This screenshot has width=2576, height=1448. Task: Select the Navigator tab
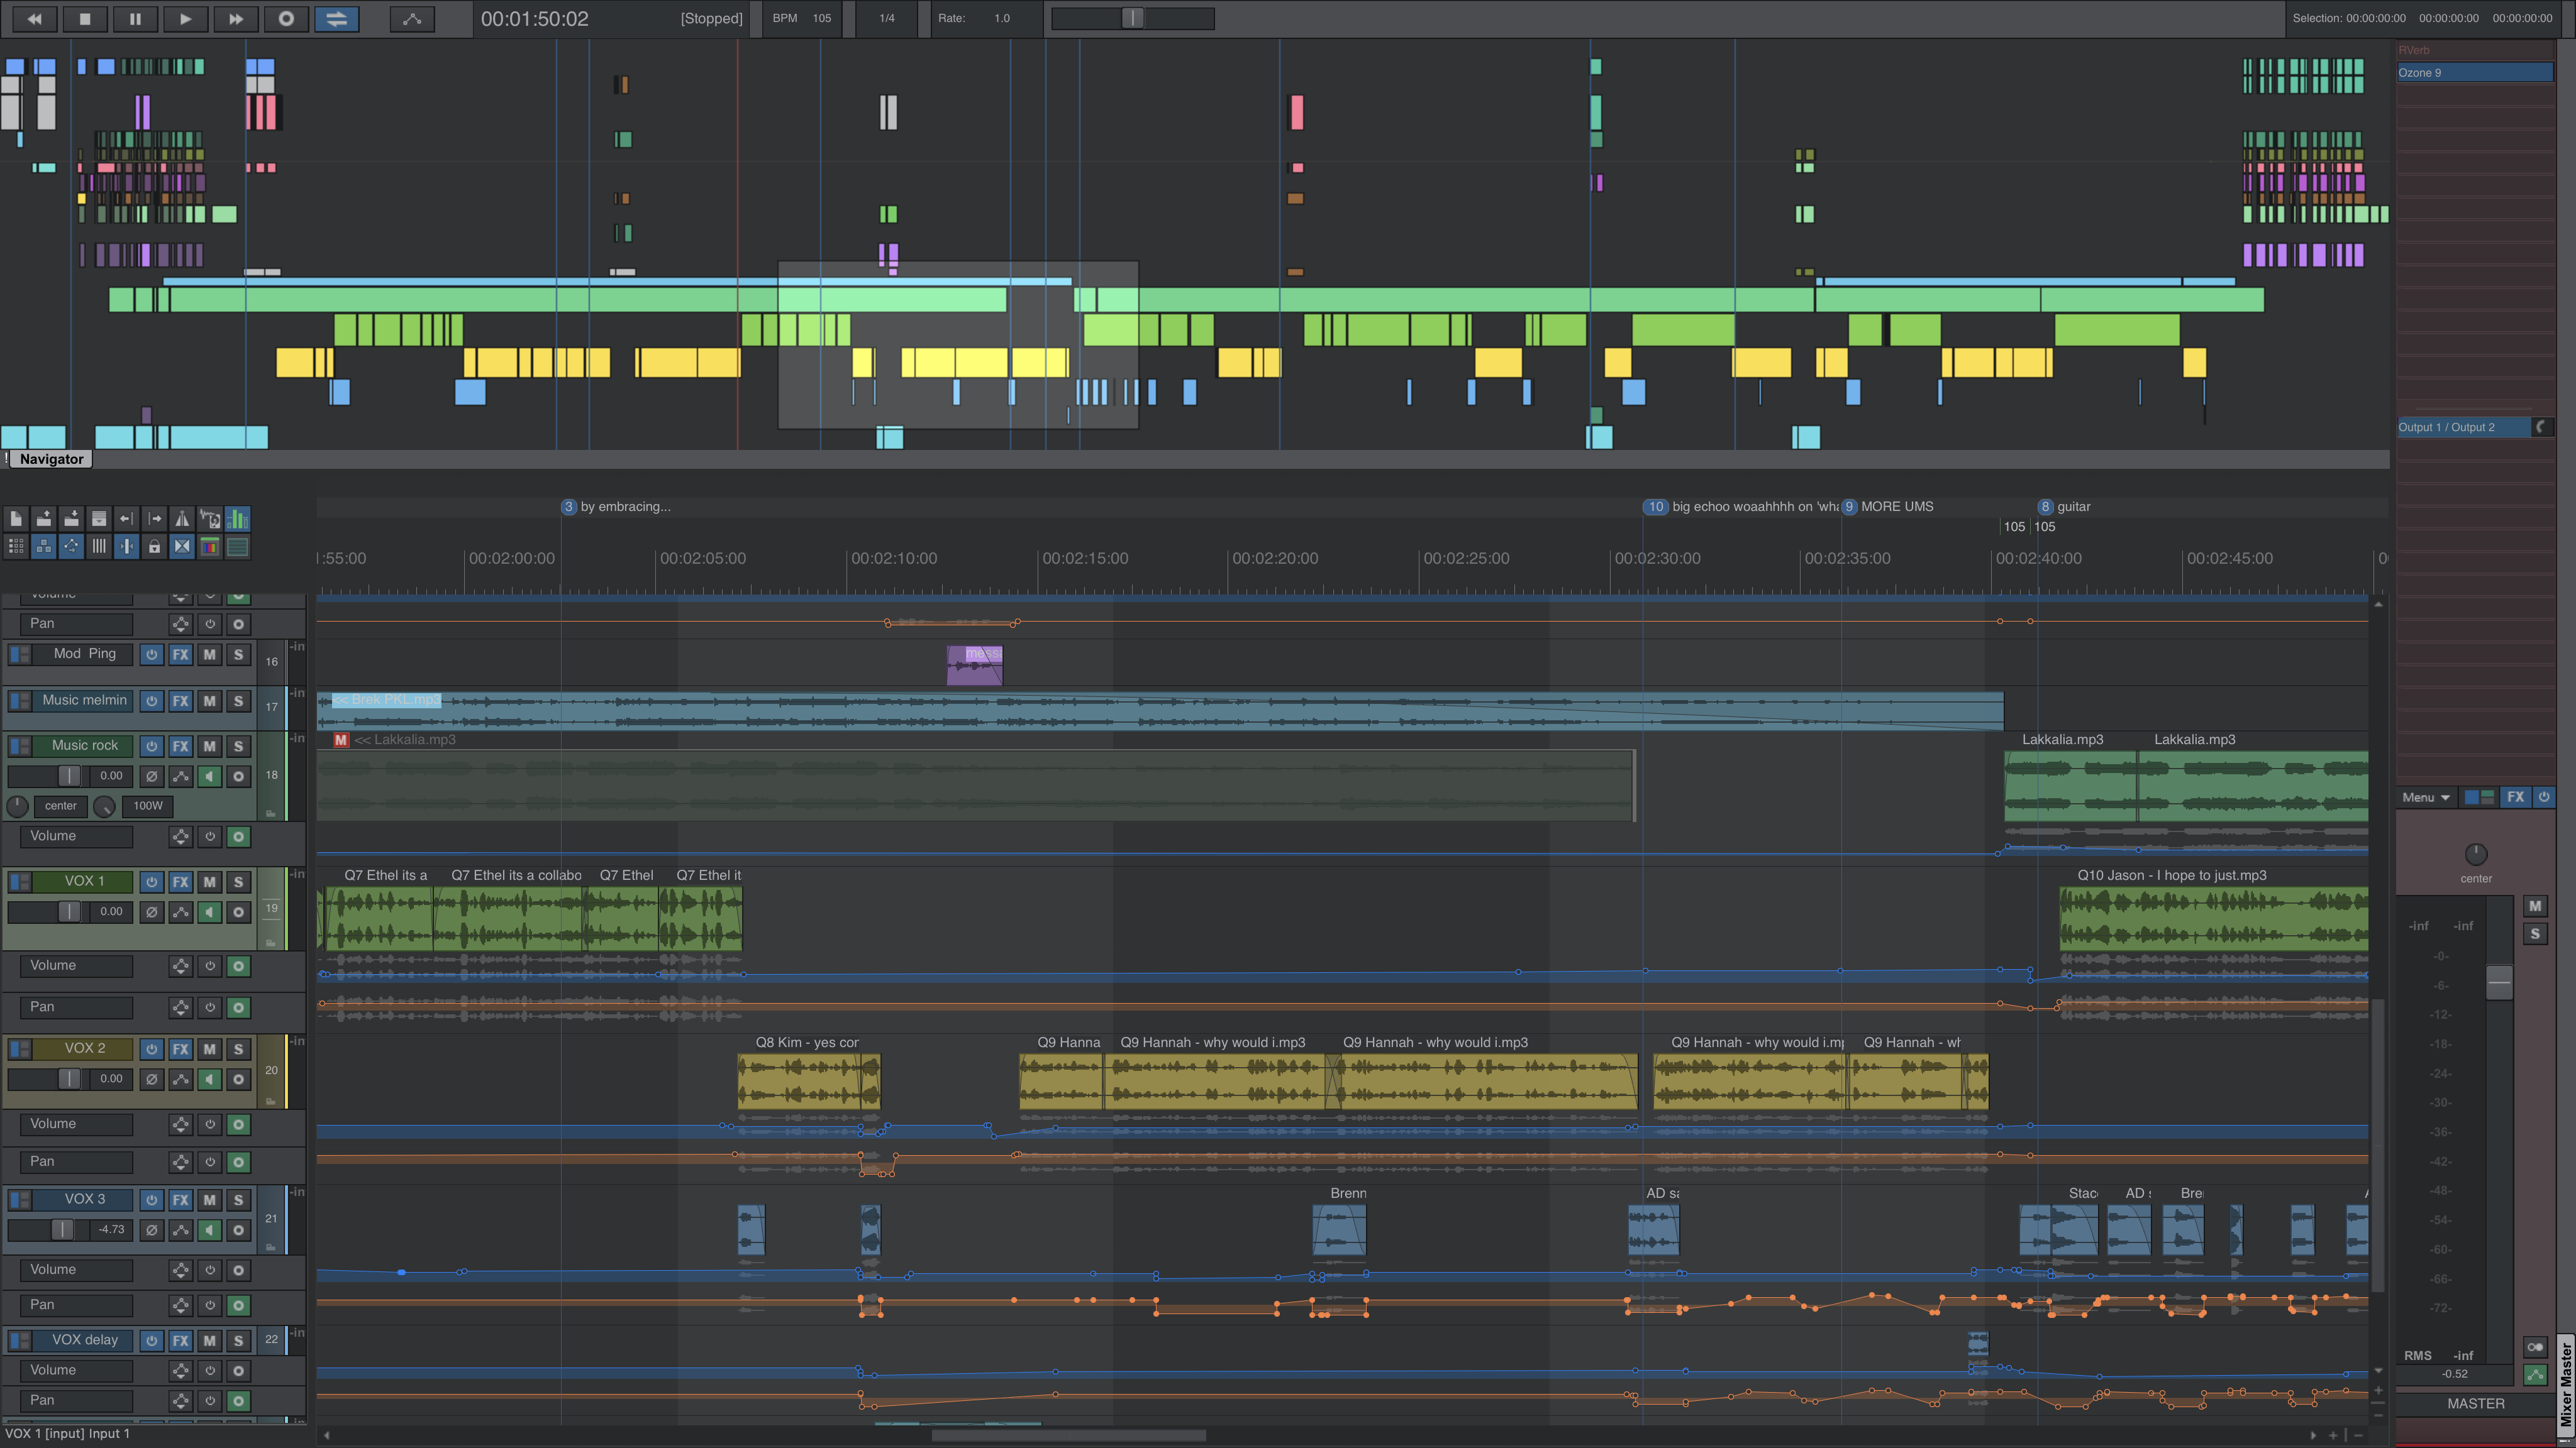click(51, 459)
